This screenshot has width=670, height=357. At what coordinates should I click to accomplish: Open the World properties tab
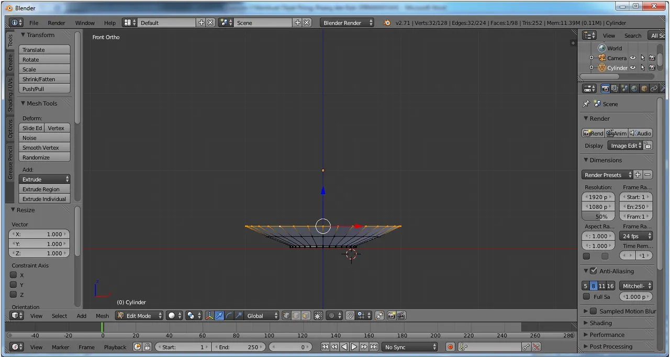tap(634, 89)
